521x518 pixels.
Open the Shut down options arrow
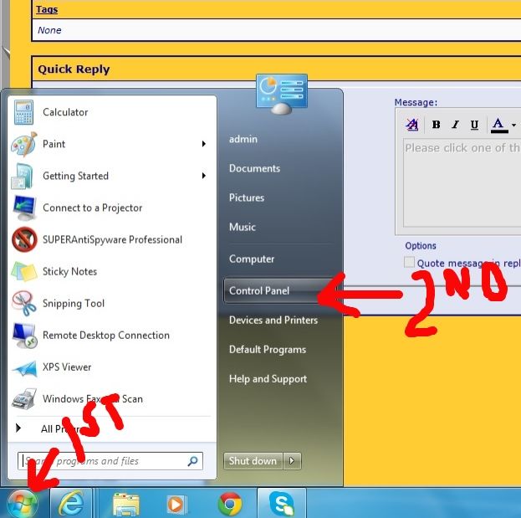pos(292,461)
